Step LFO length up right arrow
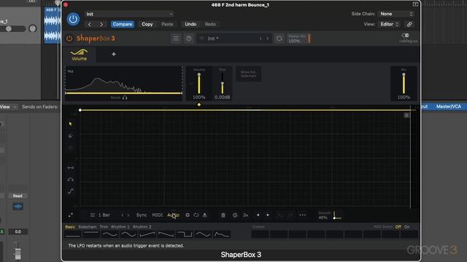467x262 pixels. [x=128, y=215]
